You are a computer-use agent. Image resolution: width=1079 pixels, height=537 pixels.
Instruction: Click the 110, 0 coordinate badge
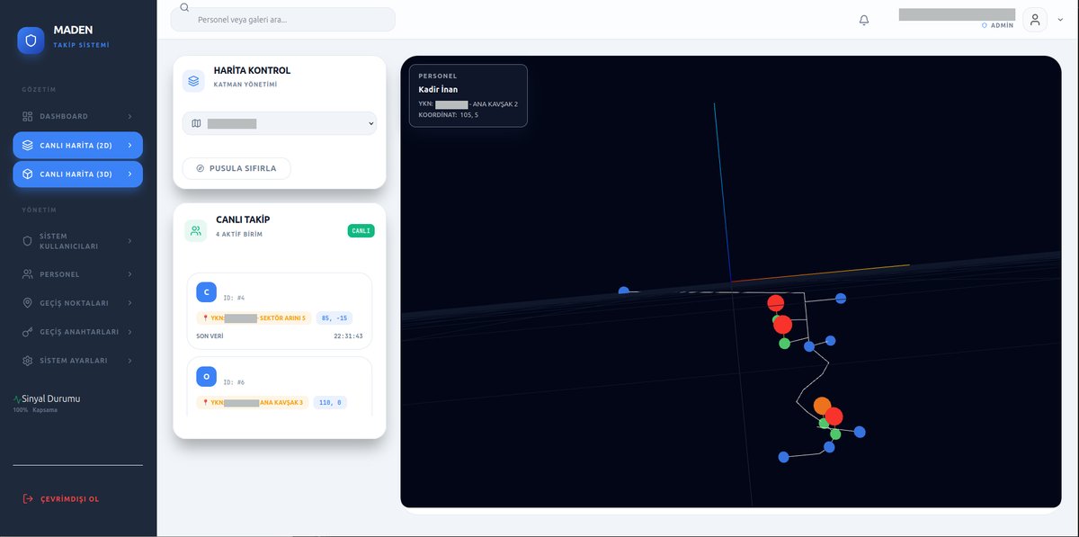coord(330,402)
